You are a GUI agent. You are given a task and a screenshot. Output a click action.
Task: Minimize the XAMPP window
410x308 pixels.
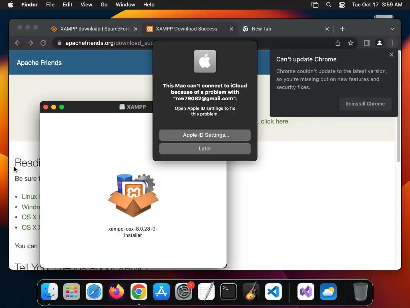pos(54,107)
